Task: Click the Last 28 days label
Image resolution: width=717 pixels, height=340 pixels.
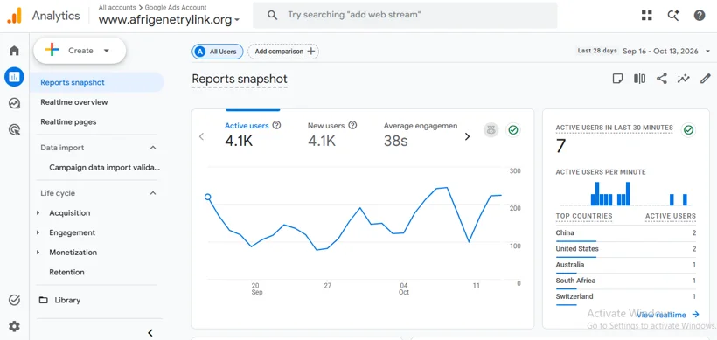Action: coord(597,51)
